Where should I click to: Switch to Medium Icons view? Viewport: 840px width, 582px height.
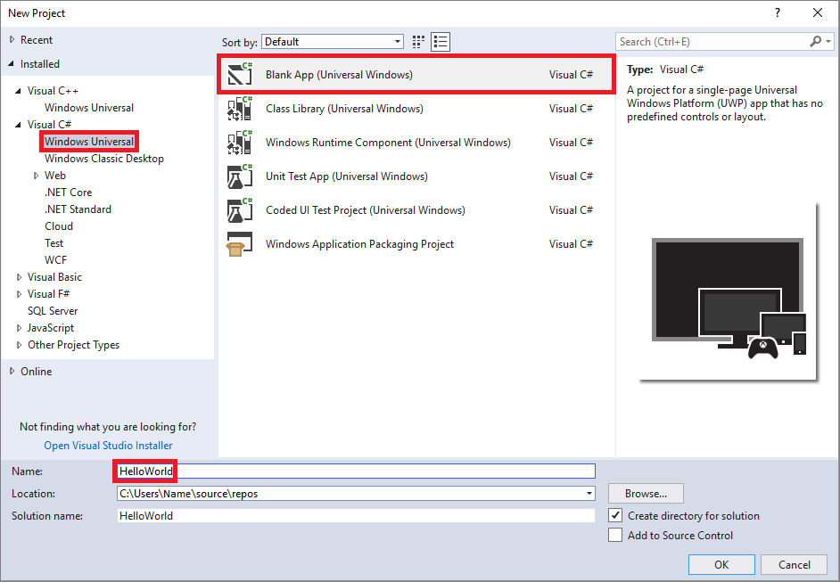tap(417, 41)
